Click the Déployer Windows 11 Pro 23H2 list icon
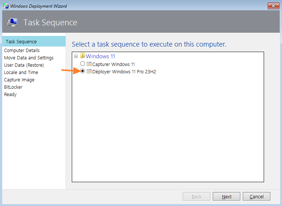The image size is (282, 206). point(89,71)
